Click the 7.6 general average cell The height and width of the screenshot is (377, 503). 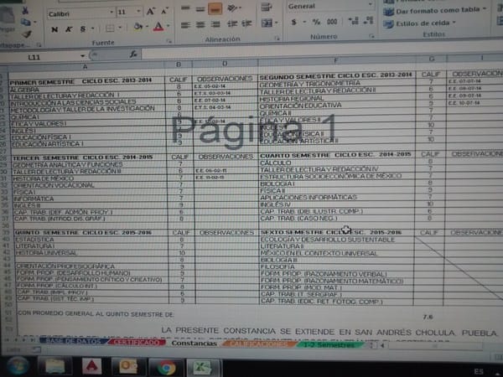click(428, 317)
